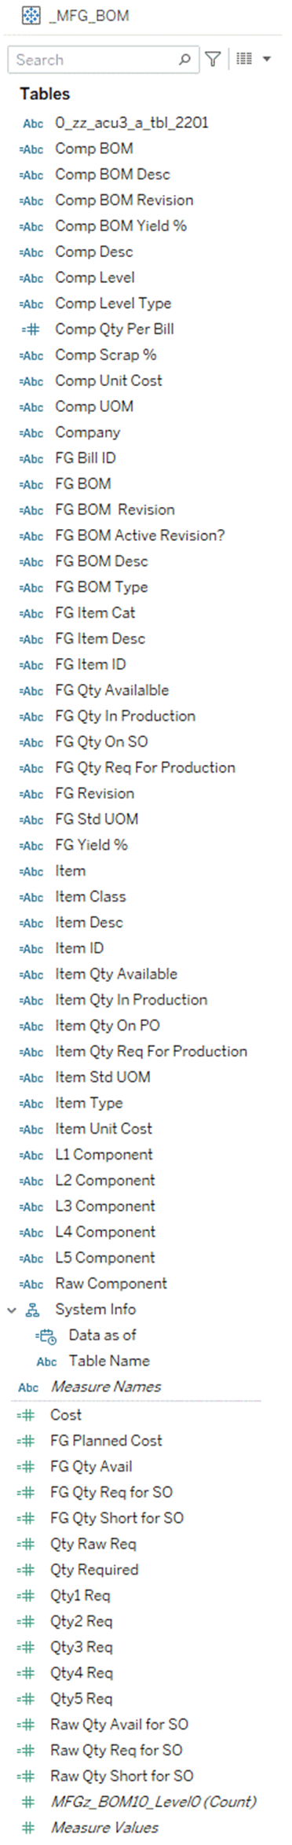Select the Item Qty On PO field

[108, 1026]
